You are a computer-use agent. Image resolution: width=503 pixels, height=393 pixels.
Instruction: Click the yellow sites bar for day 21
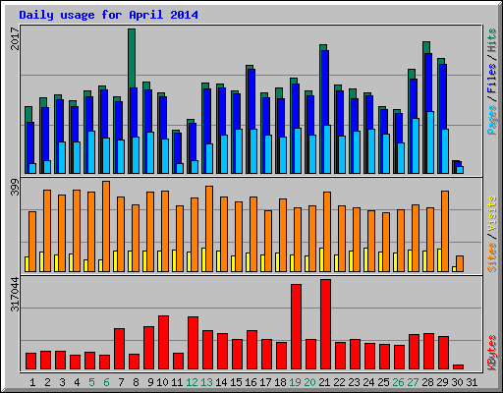click(x=322, y=259)
